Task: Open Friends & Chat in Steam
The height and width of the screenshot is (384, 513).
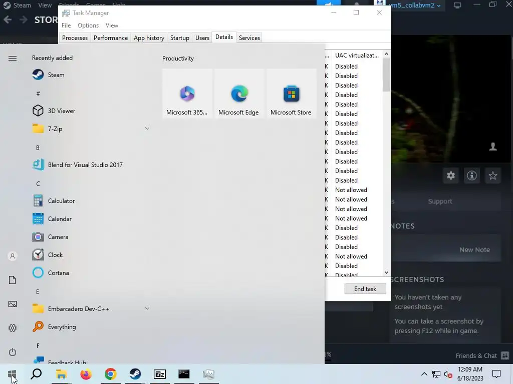Action: click(x=482, y=355)
